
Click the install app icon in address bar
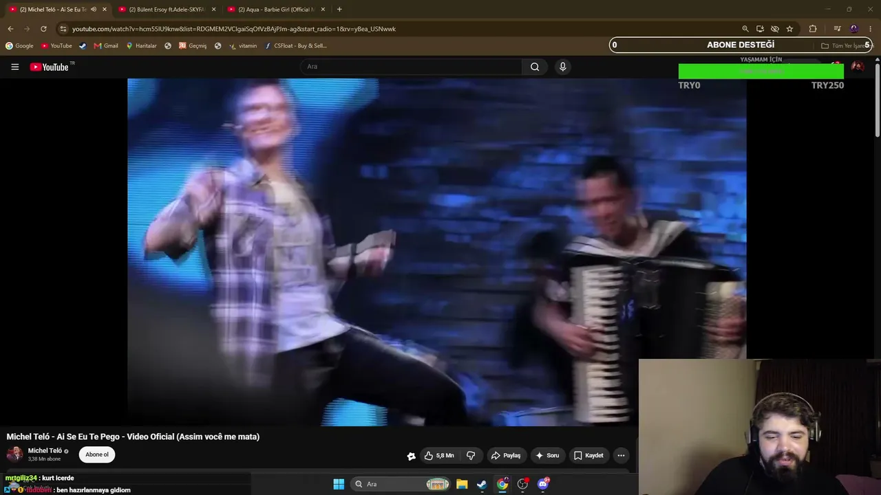pos(760,29)
